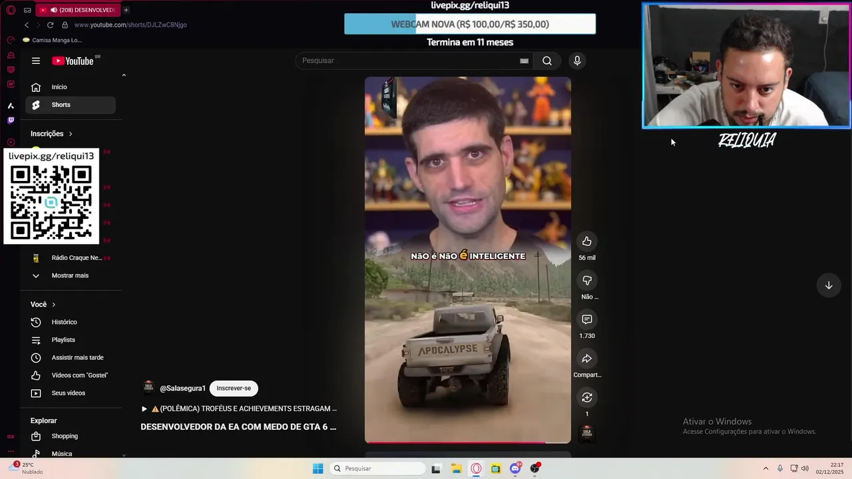Like the short with thumbs up
This screenshot has height=479, width=852.
pos(586,241)
